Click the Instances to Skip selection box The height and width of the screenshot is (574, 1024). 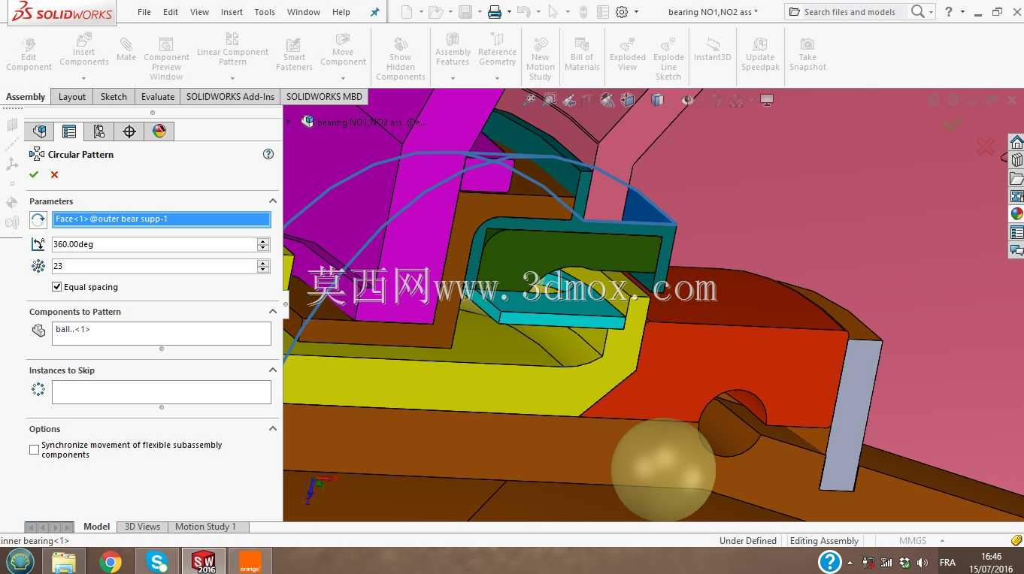[161, 392]
